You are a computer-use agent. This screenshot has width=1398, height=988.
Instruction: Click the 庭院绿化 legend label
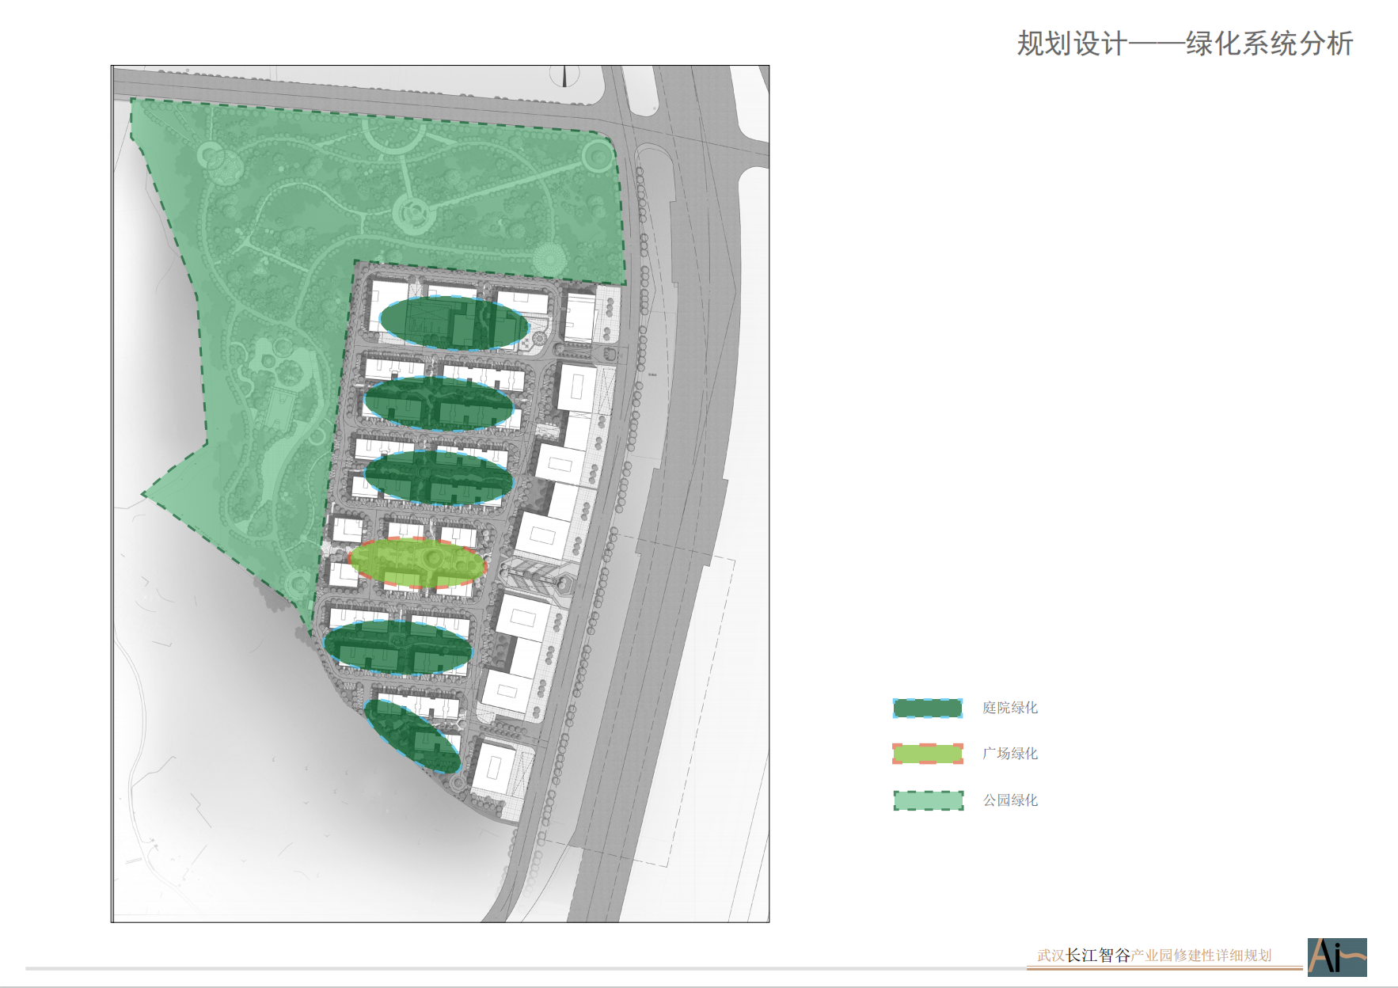[x=1010, y=708]
